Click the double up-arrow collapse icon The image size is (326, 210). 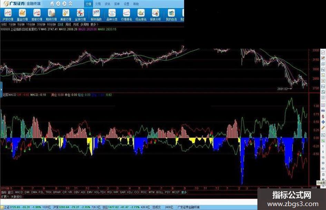(x=70, y=4)
